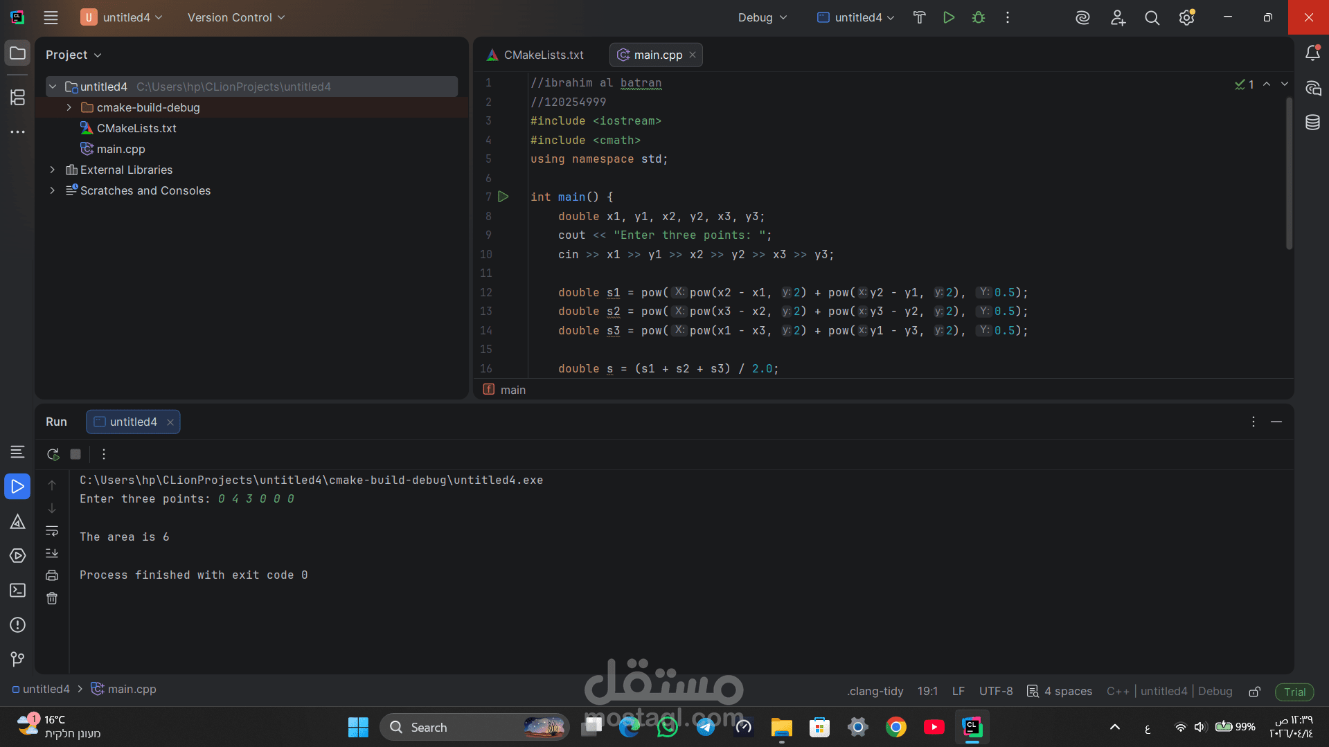Click the inspections widget checkmark
The width and height of the screenshot is (1329, 747).
[x=1245, y=84]
